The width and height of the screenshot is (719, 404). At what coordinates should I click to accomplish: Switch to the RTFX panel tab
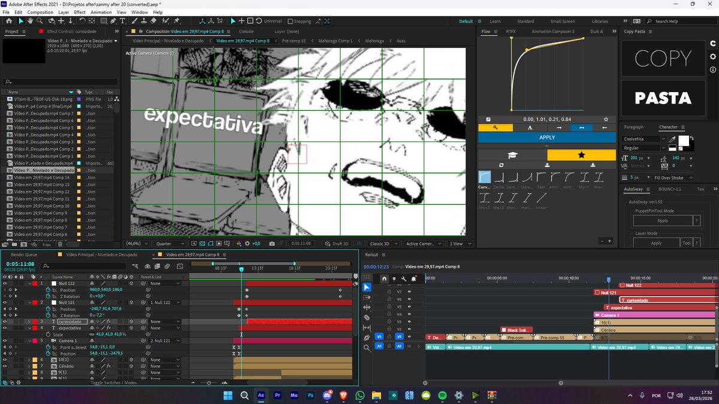click(x=511, y=31)
